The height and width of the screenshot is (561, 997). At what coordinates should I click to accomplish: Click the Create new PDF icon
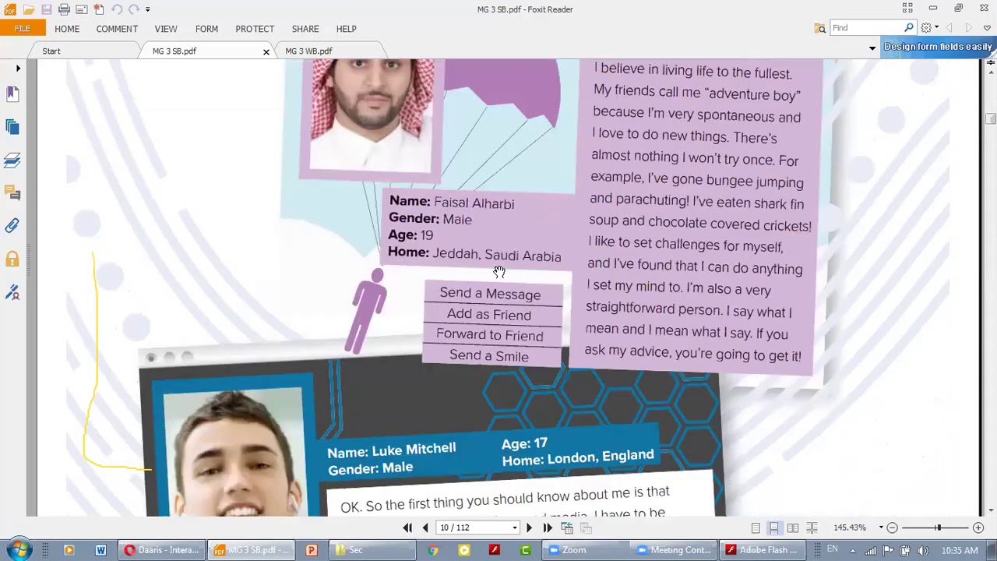[x=99, y=9]
